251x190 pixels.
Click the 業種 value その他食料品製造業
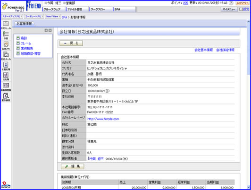[100, 79]
